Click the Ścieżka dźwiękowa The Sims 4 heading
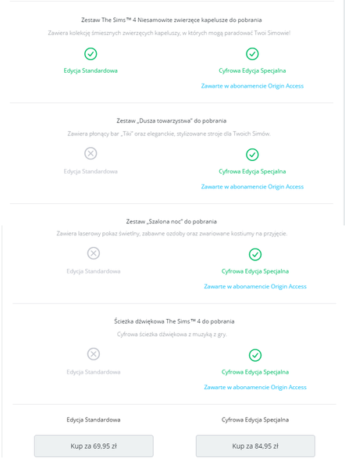The image size is (345, 469). pyautogui.click(x=174, y=321)
